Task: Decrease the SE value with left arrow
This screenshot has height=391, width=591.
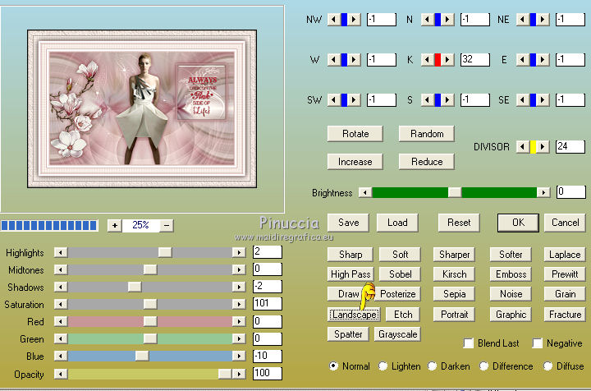Action: pyautogui.click(x=523, y=100)
